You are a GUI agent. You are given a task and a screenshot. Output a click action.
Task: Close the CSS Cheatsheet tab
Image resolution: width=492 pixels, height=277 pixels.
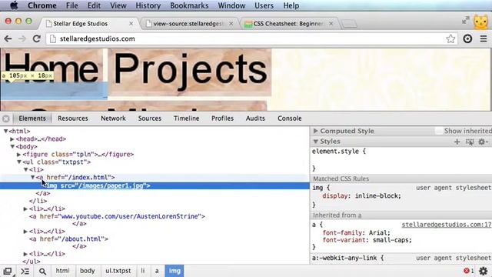click(x=331, y=24)
